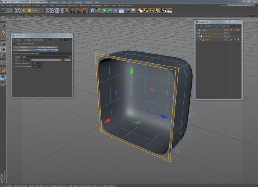Click the Forza slider bar
This screenshot has width=258, height=187.
[46, 60]
